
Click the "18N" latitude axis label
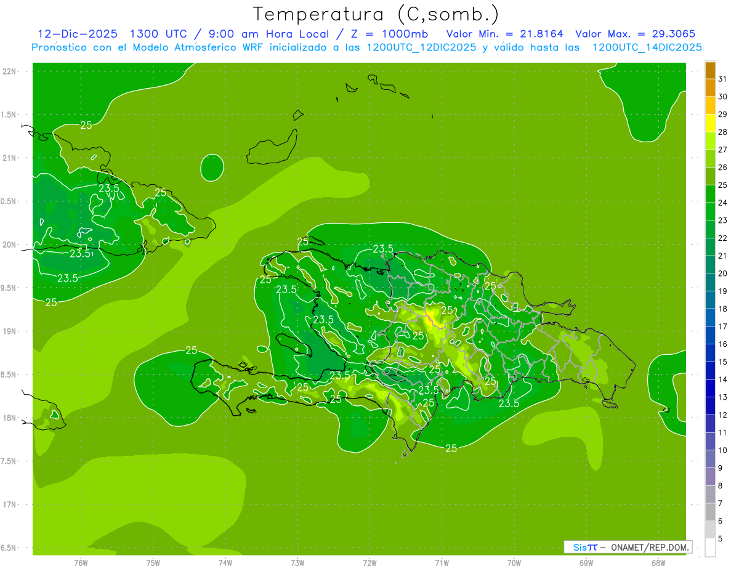[10, 418]
